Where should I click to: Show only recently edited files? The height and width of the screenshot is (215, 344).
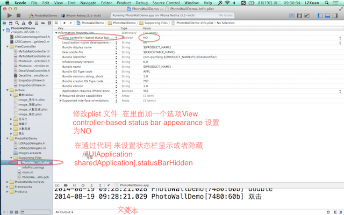point(11,212)
